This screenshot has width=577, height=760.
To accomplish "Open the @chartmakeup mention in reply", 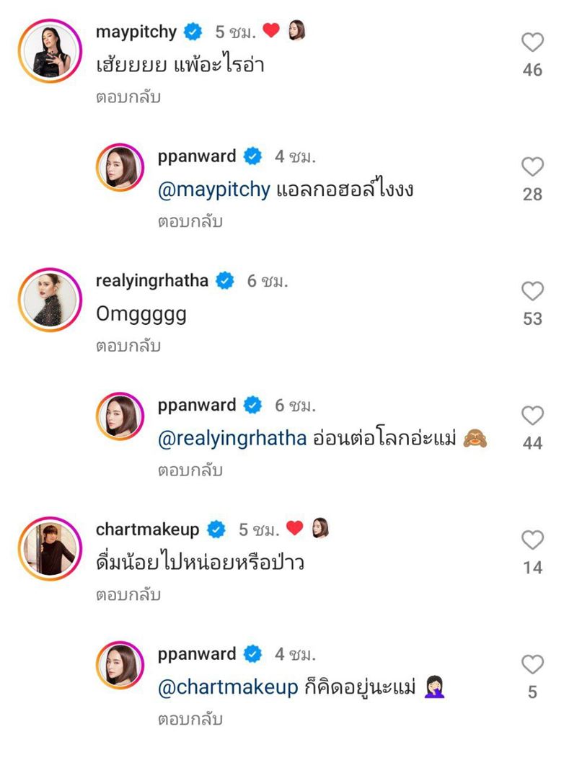I will [227, 688].
